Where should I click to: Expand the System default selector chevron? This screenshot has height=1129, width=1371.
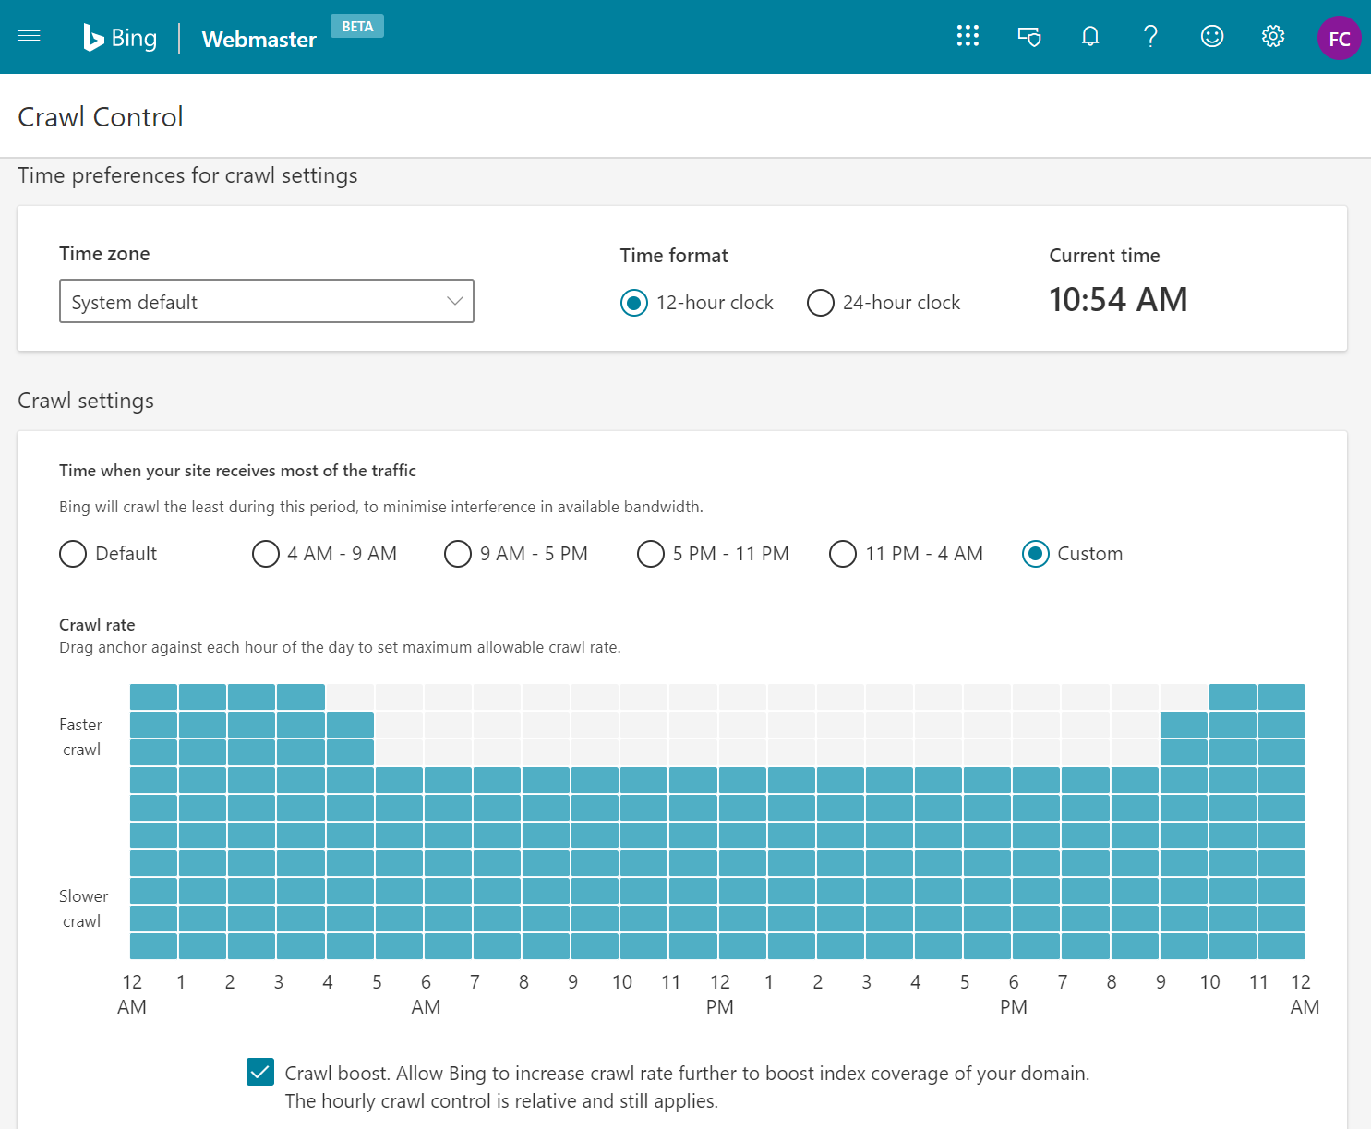coord(453,301)
